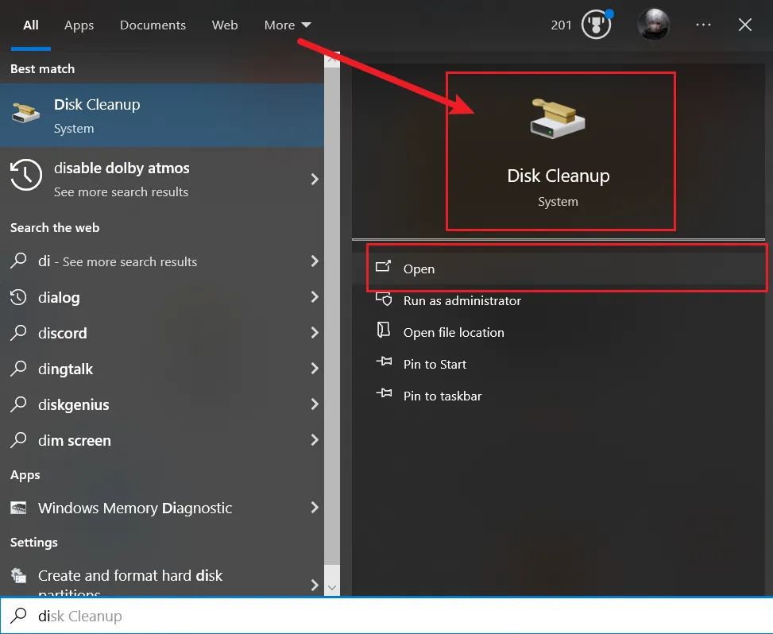Image resolution: width=773 pixels, height=634 pixels.
Task: Expand the dingtalk suggestion chevron
Action: [x=315, y=369]
